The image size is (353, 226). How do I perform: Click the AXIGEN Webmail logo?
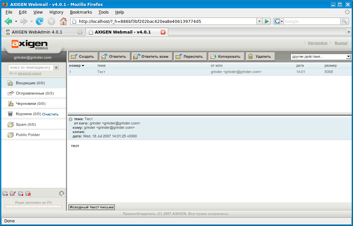point(30,44)
